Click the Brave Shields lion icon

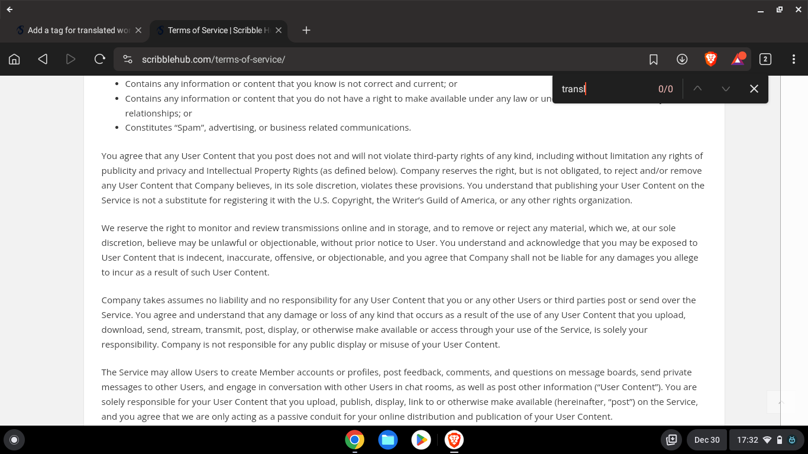[710, 59]
